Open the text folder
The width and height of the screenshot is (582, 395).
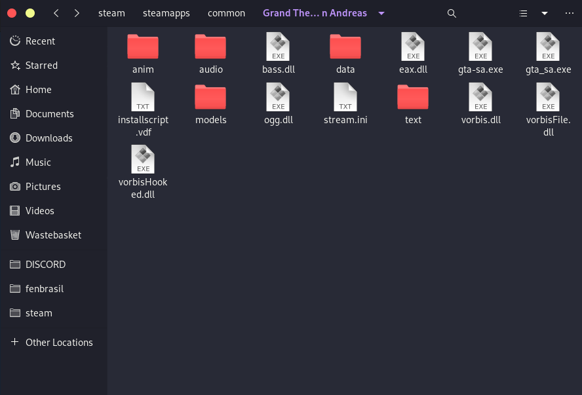click(413, 97)
